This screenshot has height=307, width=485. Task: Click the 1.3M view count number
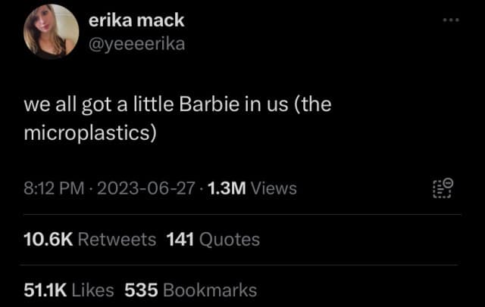click(x=227, y=188)
